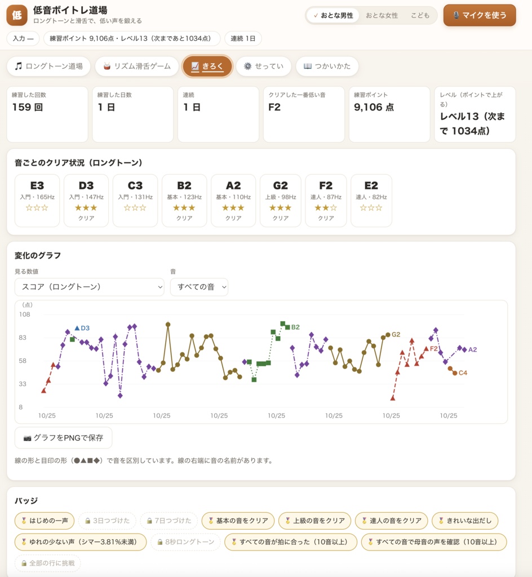Click the マイクを使う button

480,15
